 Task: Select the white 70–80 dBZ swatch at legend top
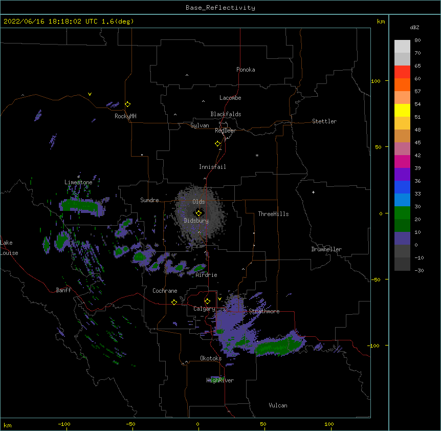click(402, 47)
